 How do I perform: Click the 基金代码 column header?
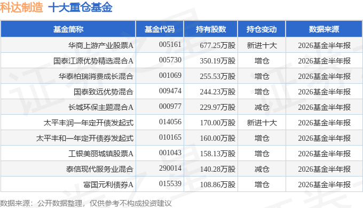tap(160, 29)
